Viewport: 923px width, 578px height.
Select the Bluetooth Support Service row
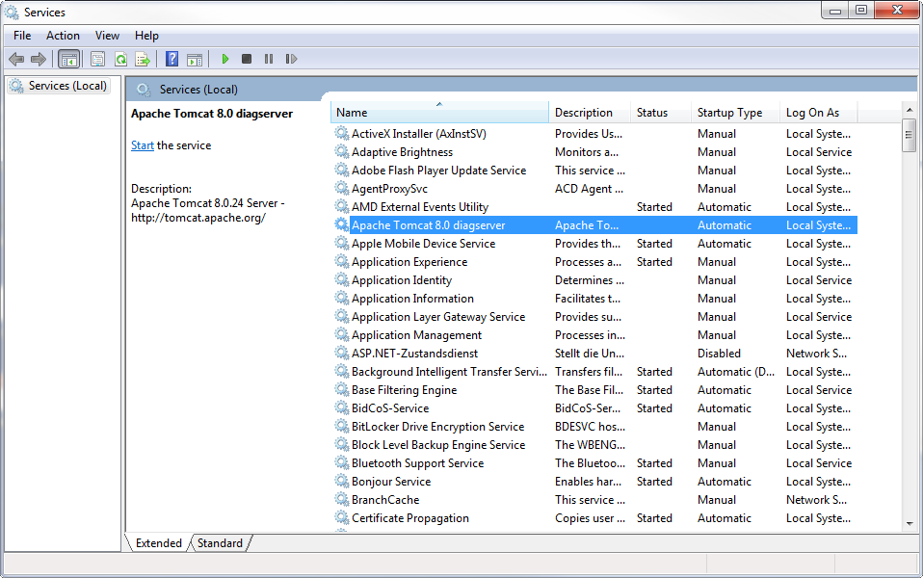594,463
